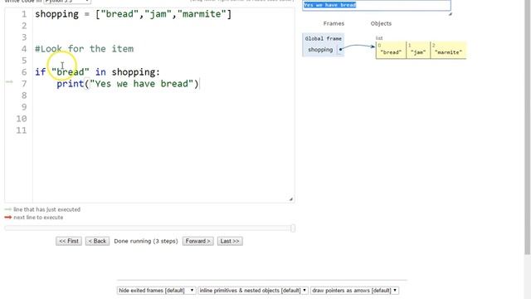Click the 'Global frame' label
Screen dimensions: 531x299
tap(323, 39)
